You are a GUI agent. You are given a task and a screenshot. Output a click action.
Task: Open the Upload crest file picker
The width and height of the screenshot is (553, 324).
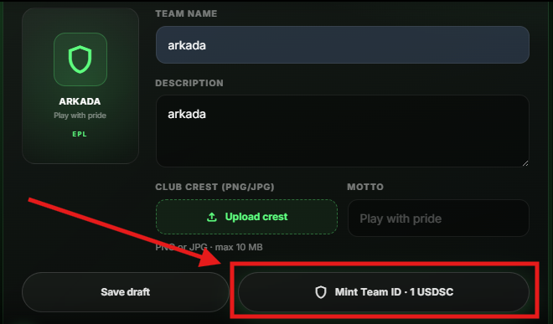click(x=246, y=217)
